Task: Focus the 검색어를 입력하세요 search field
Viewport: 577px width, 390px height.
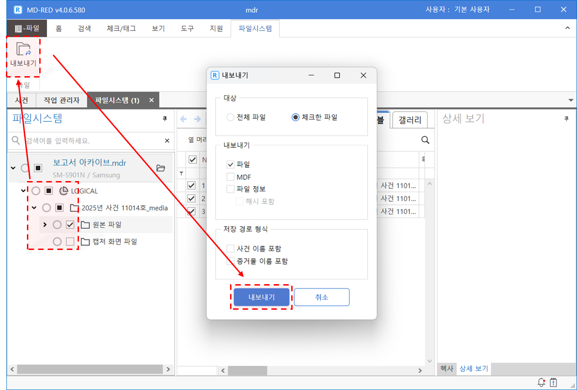Action: click(91, 140)
